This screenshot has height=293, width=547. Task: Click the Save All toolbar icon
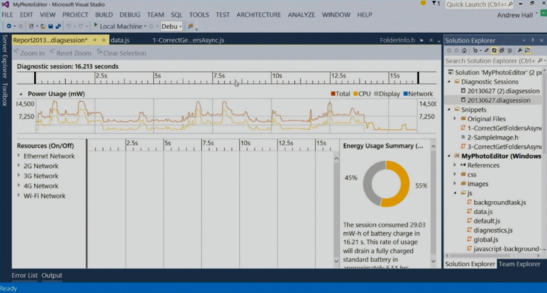pyautogui.click(x=58, y=26)
